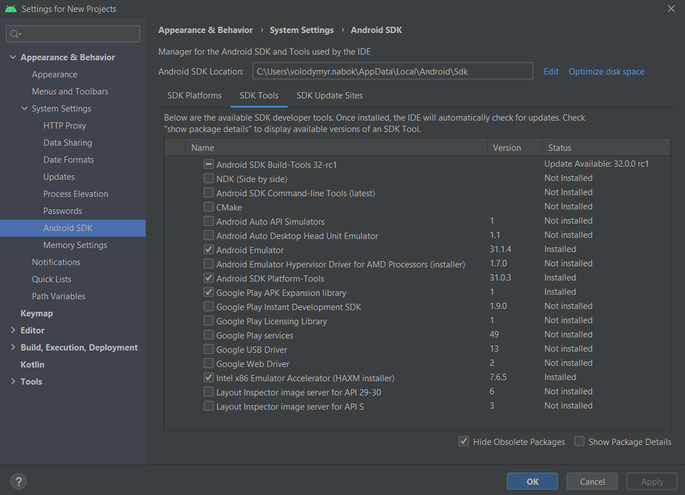Viewport: 685px width, 495px height.
Task: Expand the Build, Execution, Deployment section
Action: [x=13, y=348]
